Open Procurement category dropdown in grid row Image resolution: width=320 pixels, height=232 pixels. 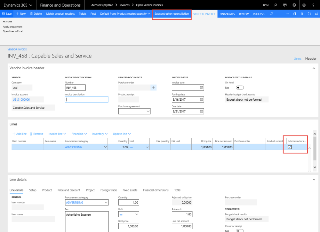click(x=105, y=147)
